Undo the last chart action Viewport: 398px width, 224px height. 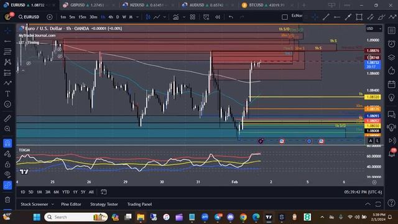tap(231, 17)
